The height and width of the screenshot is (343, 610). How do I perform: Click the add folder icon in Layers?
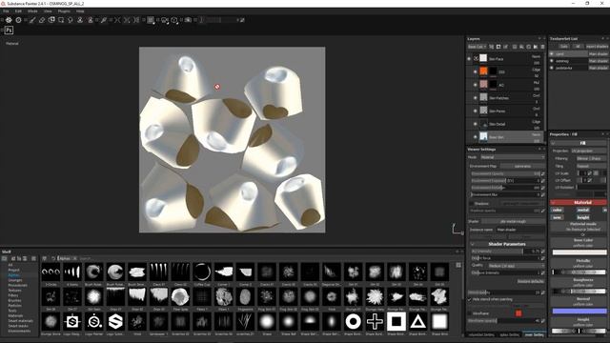pyautogui.click(x=536, y=47)
